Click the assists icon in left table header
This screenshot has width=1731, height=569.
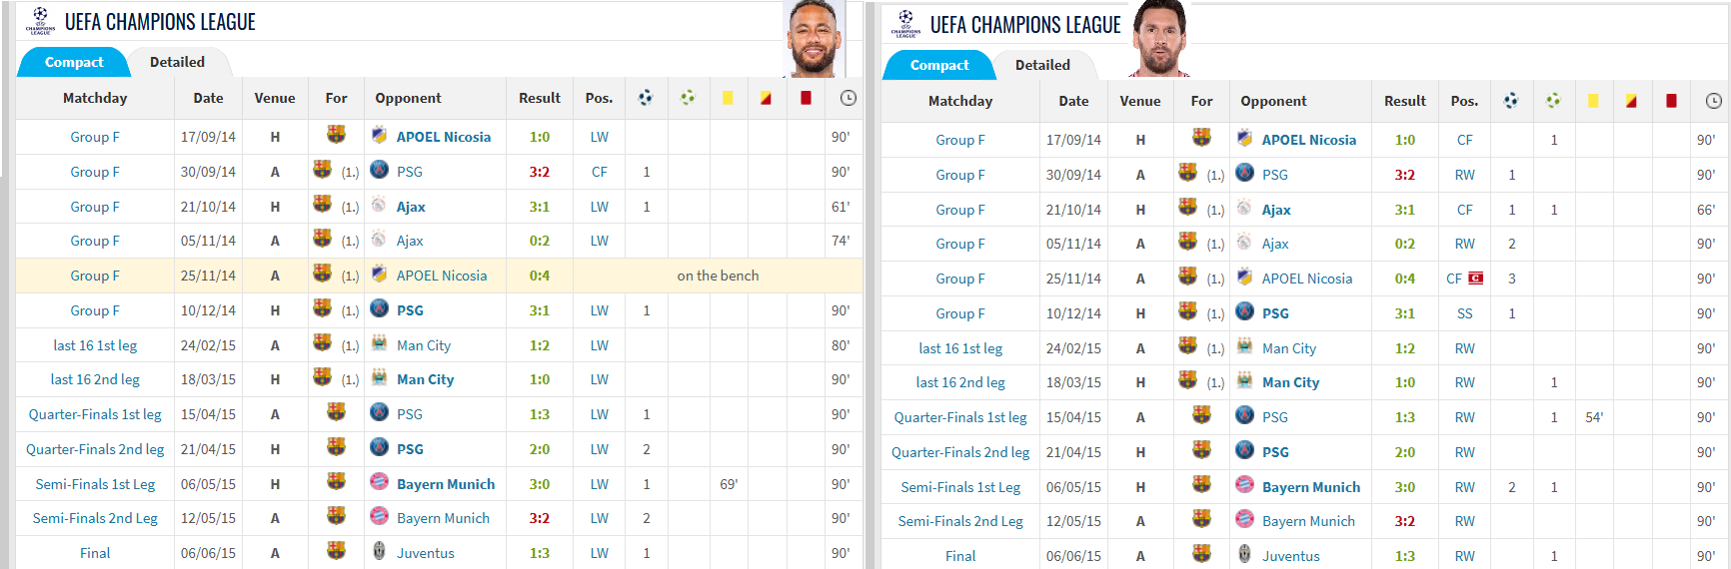coord(688,98)
